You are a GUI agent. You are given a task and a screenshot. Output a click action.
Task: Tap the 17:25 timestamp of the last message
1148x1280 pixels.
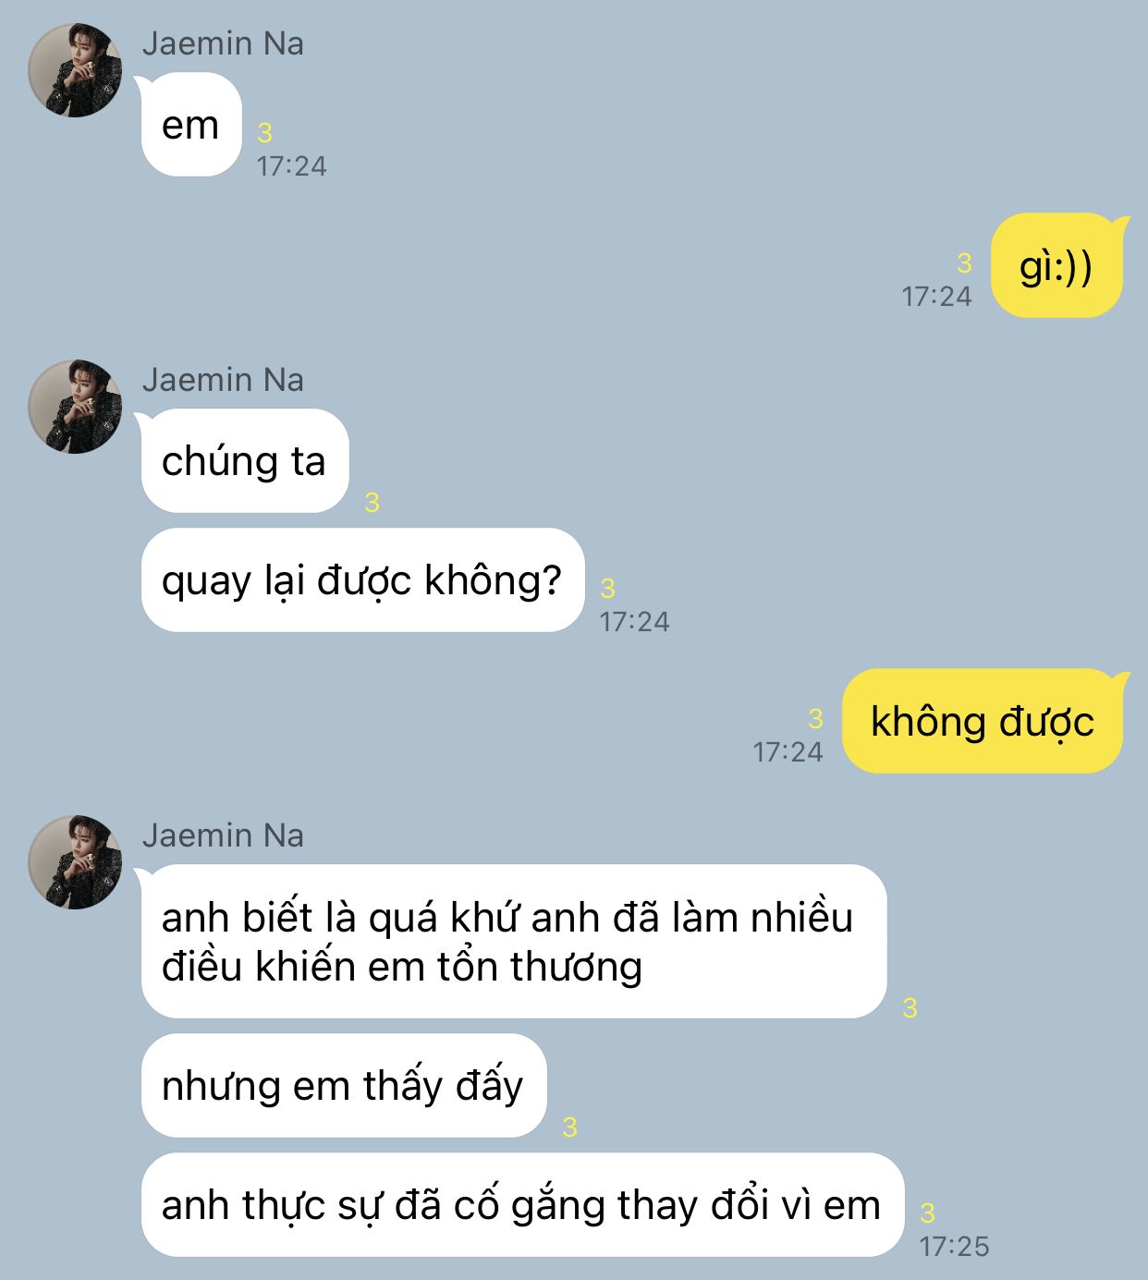[954, 1247]
